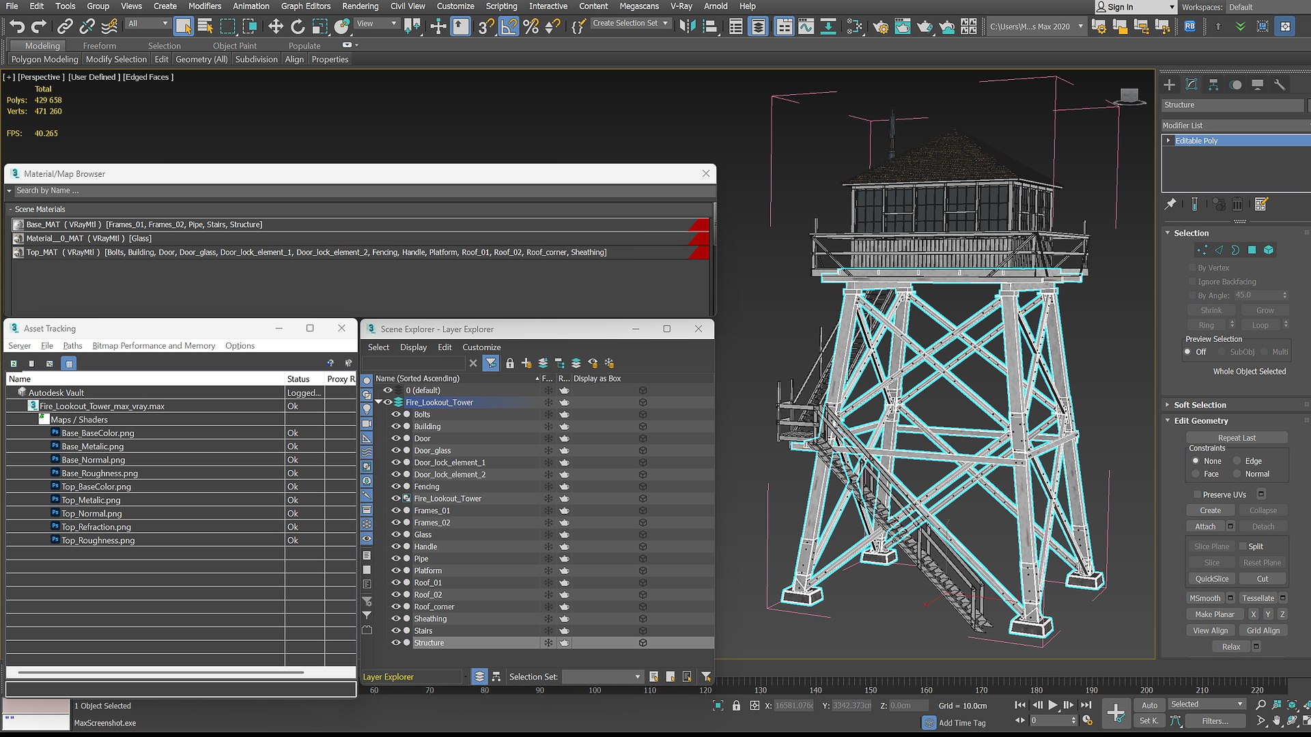Click the Redo arrow icon
Viewport: 1311px width, 737px height.
click(39, 27)
